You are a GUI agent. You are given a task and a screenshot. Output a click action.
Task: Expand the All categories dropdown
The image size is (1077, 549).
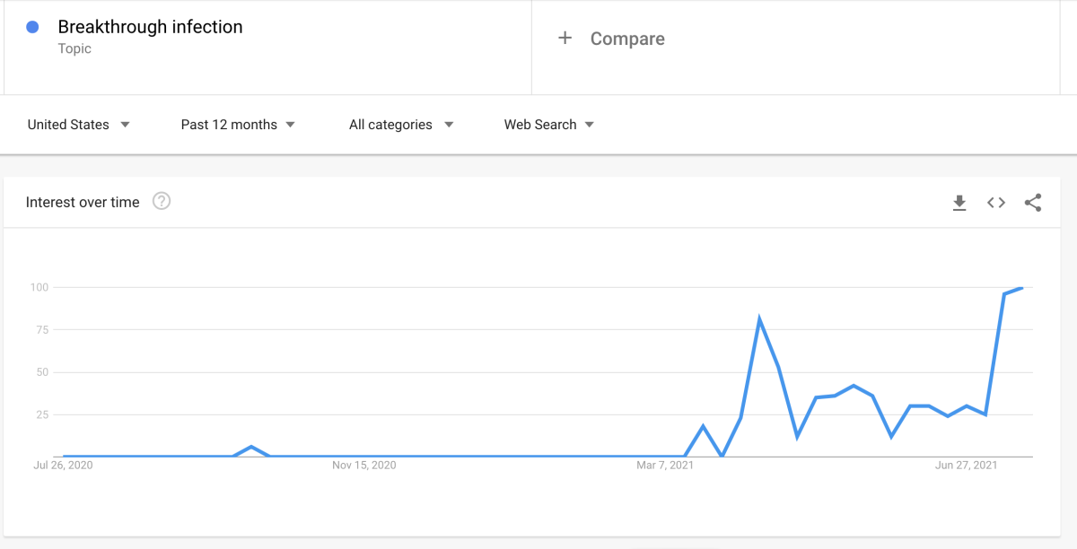pyautogui.click(x=401, y=125)
